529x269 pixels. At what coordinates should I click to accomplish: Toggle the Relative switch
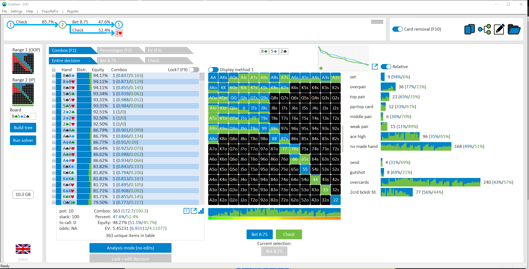coord(386,67)
